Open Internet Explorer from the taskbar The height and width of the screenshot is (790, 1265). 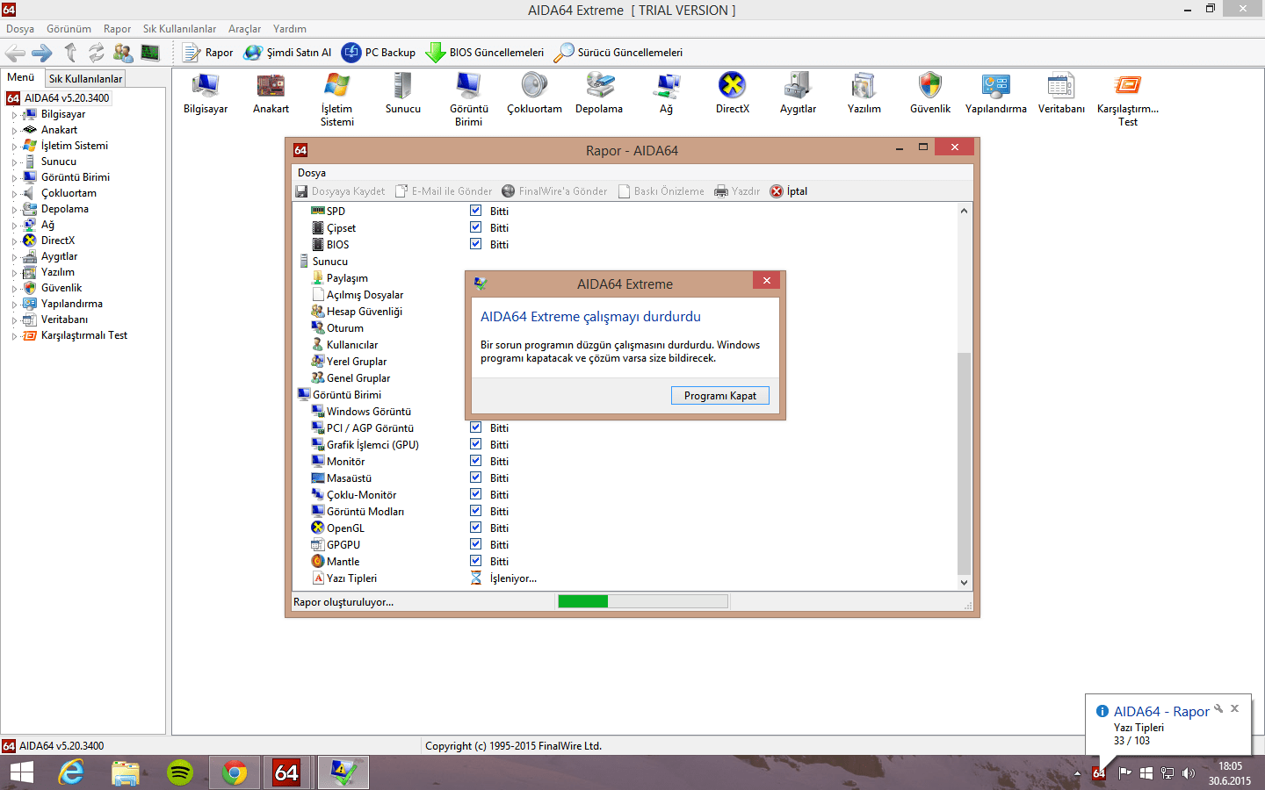[x=71, y=772]
